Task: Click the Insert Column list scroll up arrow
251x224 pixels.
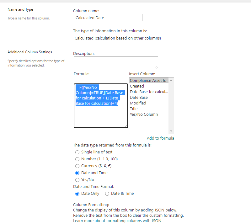Action: pyautogui.click(x=171, y=80)
